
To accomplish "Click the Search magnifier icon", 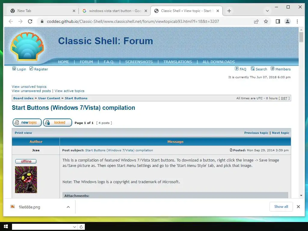I will 253,69.
